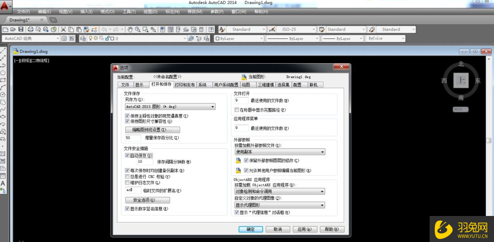Toggle 允许其他用户参照编辑当前图形 checkbox
Screen dimensions: 494x242
246,170
